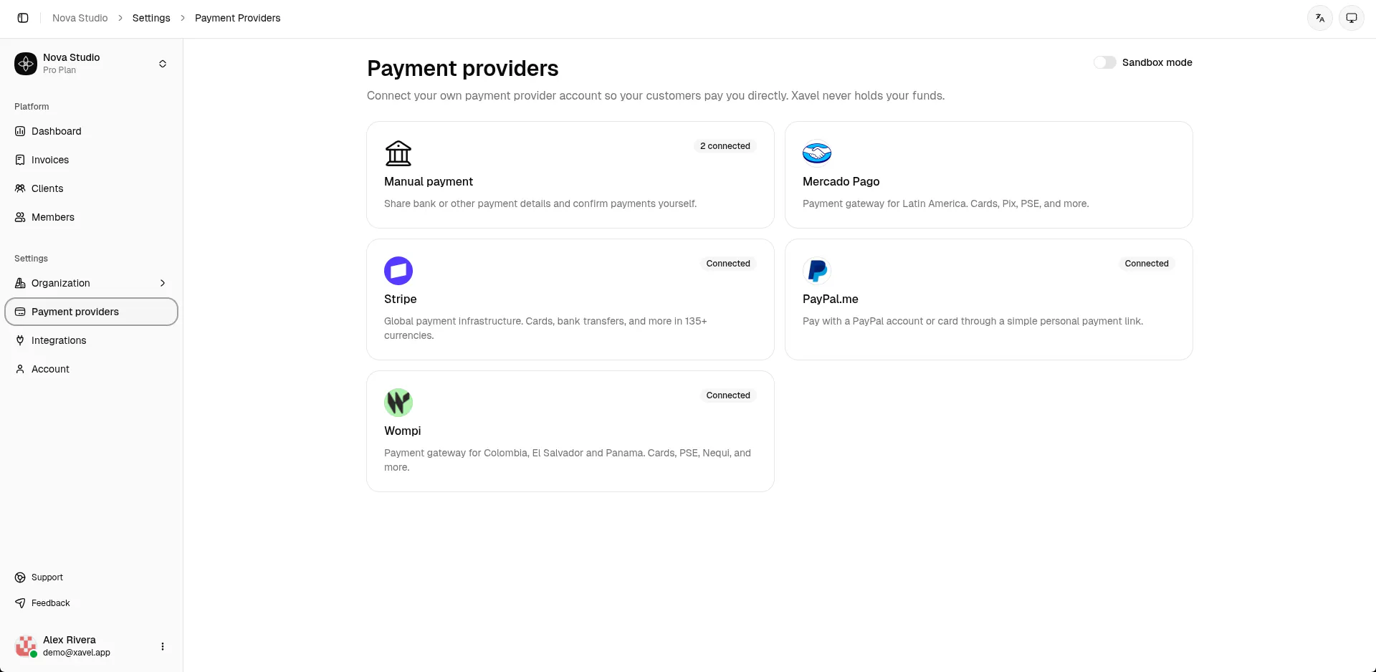This screenshot has width=1376, height=672.
Task: Click the Organization building icon
Action: point(20,283)
